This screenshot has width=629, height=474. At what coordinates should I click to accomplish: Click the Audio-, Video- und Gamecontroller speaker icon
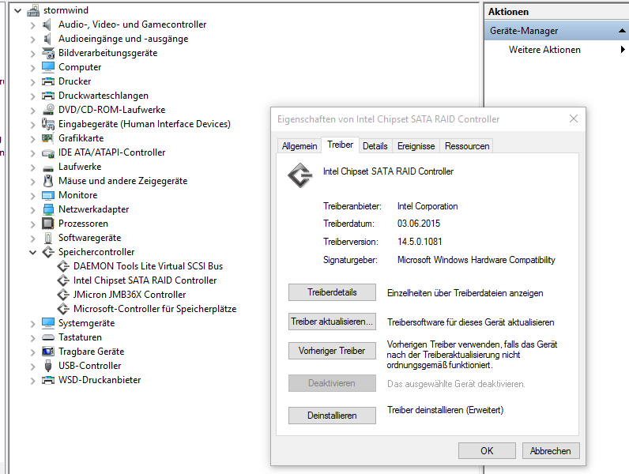tap(47, 24)
